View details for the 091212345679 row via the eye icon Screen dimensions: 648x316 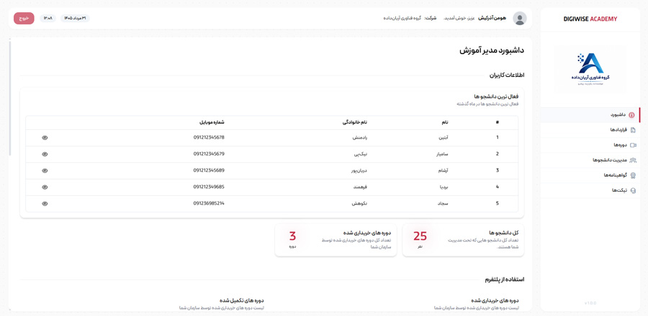(x=45, y=154)
